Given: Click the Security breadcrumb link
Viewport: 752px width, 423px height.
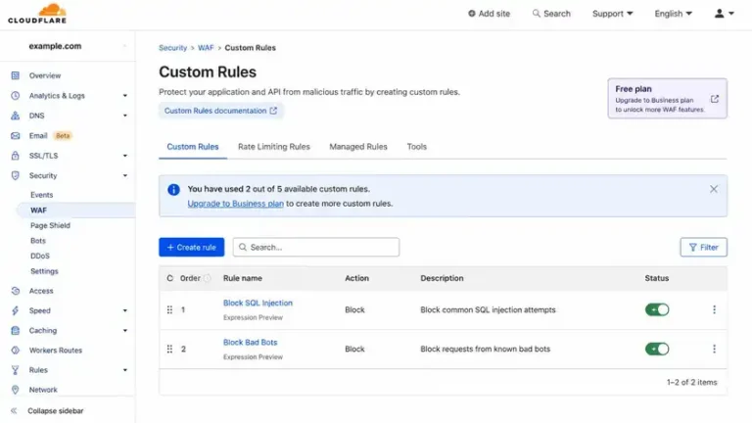Looking at the screenshot, I should pos(172,47).
